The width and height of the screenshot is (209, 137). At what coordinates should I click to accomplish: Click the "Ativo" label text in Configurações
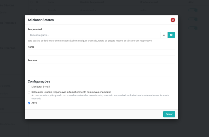(x=34, y=103)
